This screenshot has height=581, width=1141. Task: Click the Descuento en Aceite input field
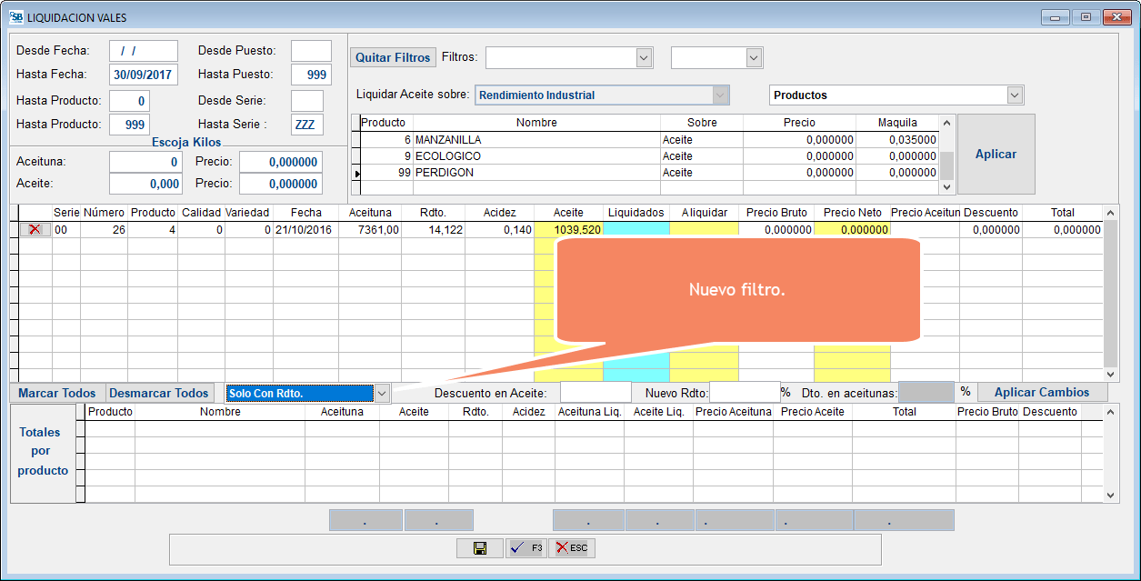(x=595, y=393)
